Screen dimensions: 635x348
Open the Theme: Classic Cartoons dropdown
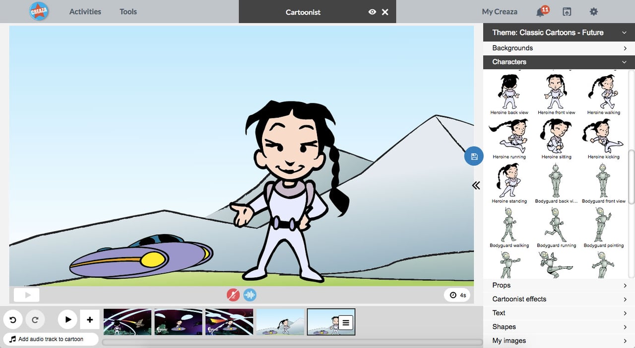[x=559, y=33]
